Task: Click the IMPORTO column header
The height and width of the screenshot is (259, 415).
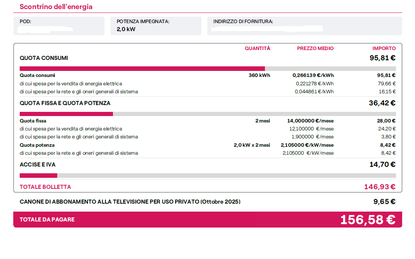Action: click(x=384, y=48)
